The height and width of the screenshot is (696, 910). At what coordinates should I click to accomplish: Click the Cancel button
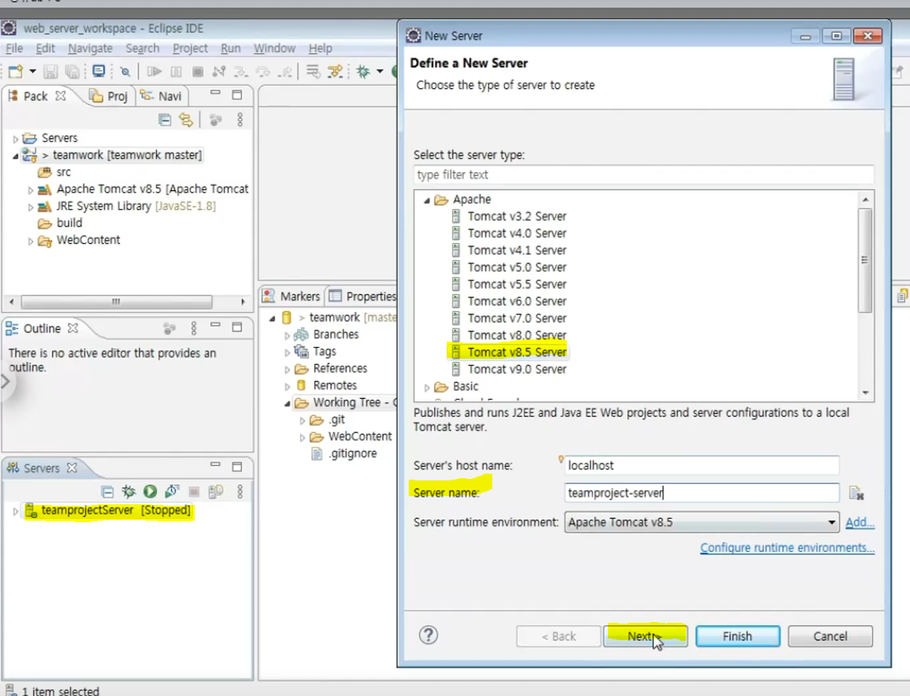[830, 636]
